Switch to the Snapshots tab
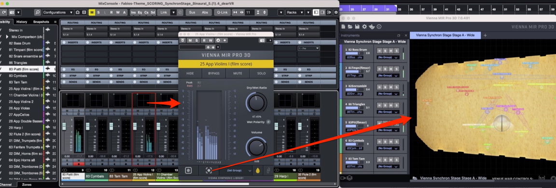The image size is (556, 188). pyautogui.click(x=41, y=22)
